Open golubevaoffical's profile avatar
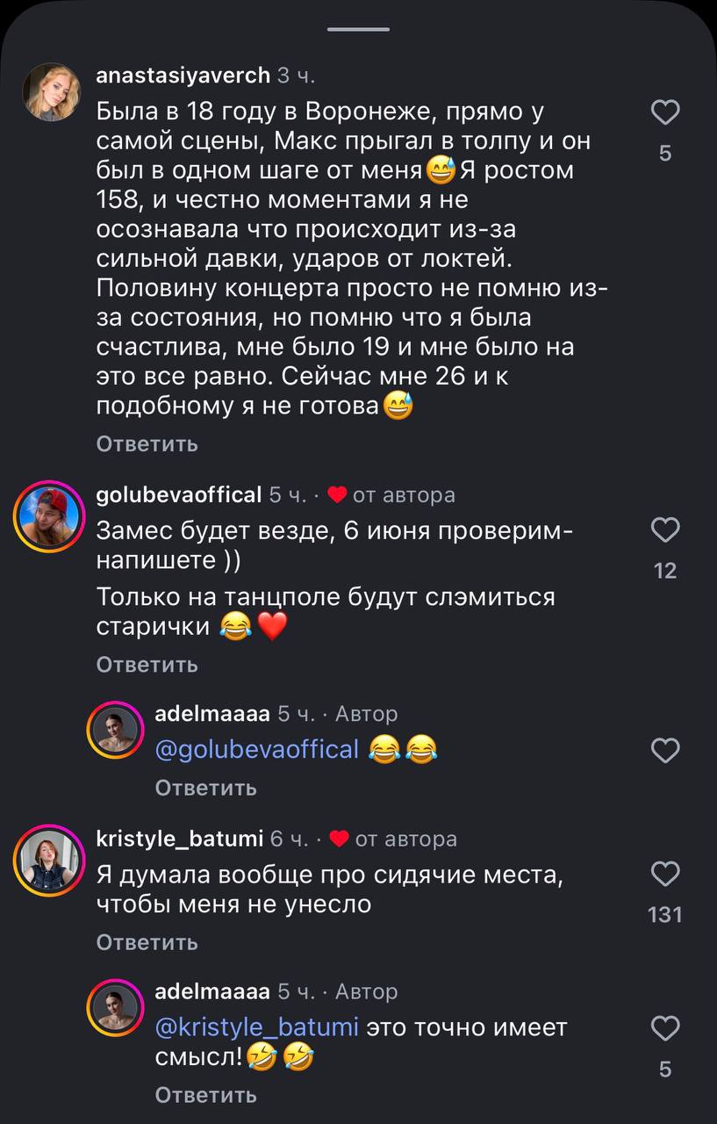 coord(48,516)
